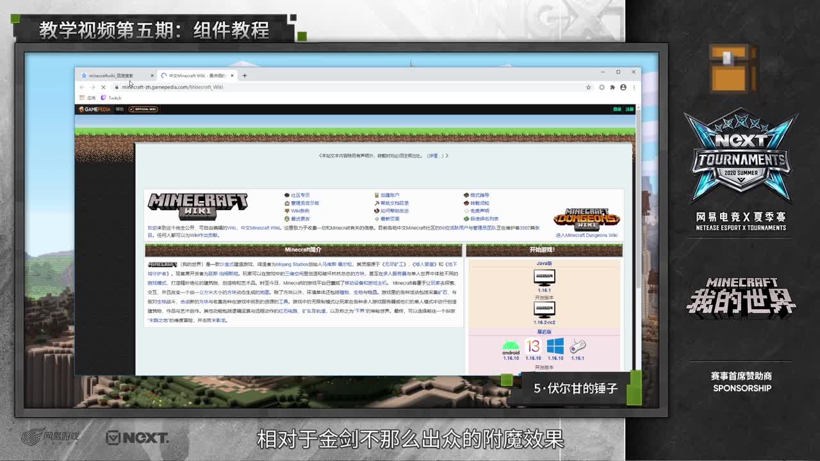Viewport: 820px width, 461px height.
Task: Open the 帮助 menu in Gamepedia bar
Action: pos(120,109)
